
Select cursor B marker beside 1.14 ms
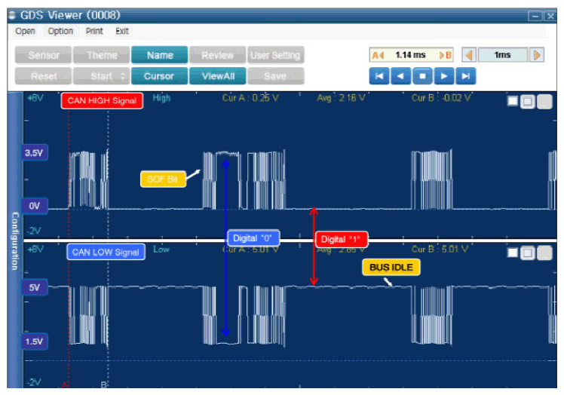click(x=446, y=55)
